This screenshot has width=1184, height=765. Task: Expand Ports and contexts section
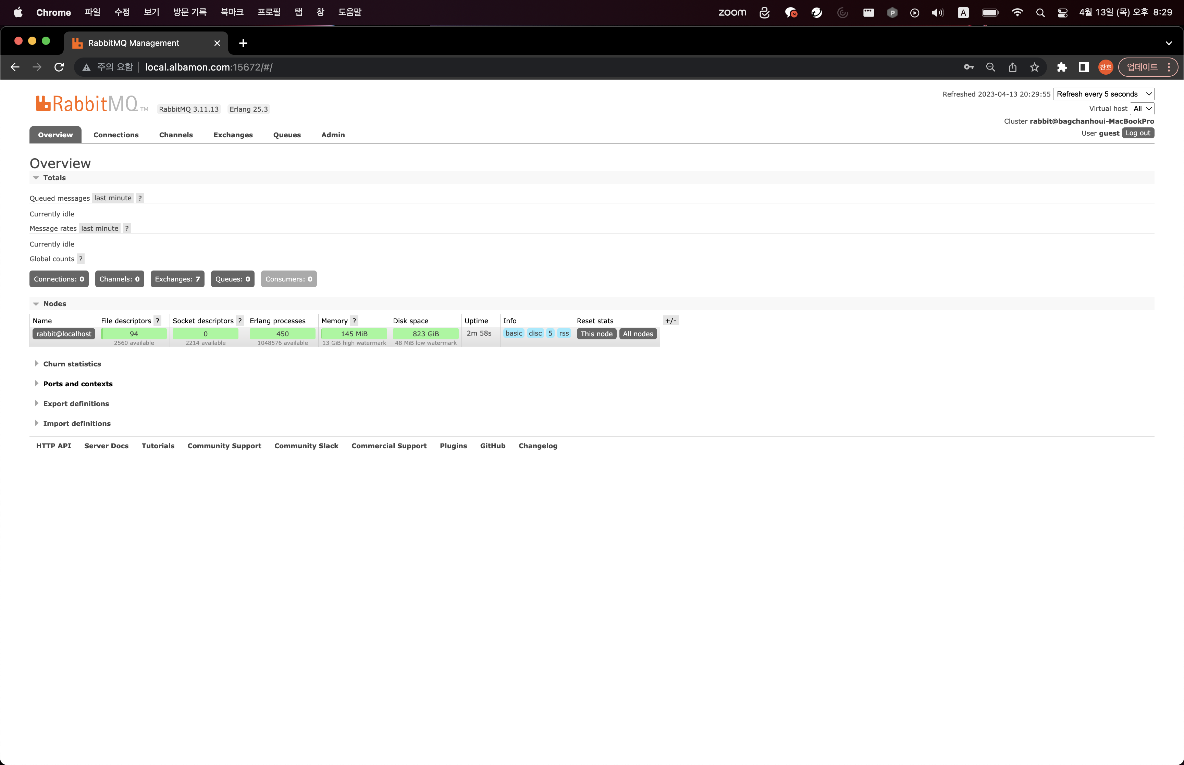[77, 384]
